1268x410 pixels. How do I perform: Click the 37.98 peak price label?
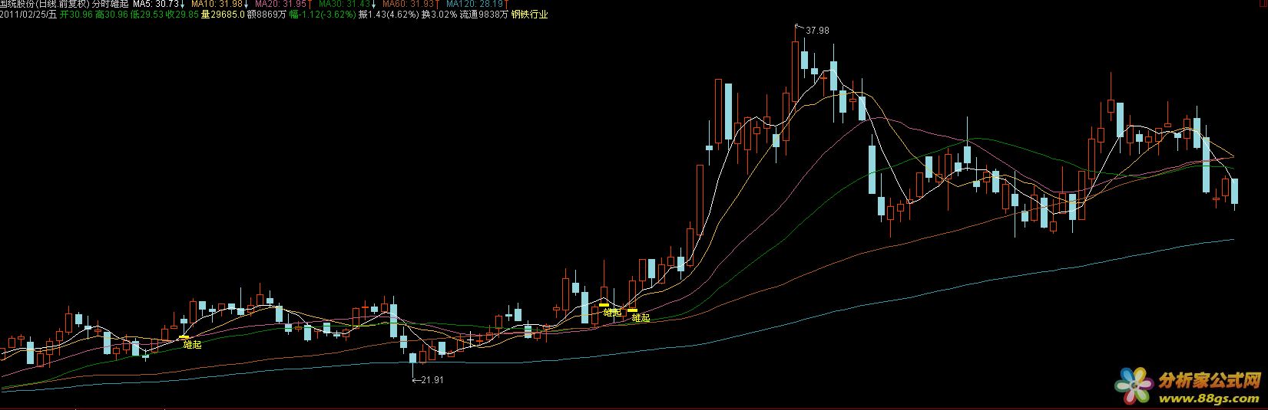tap(818, 30)
